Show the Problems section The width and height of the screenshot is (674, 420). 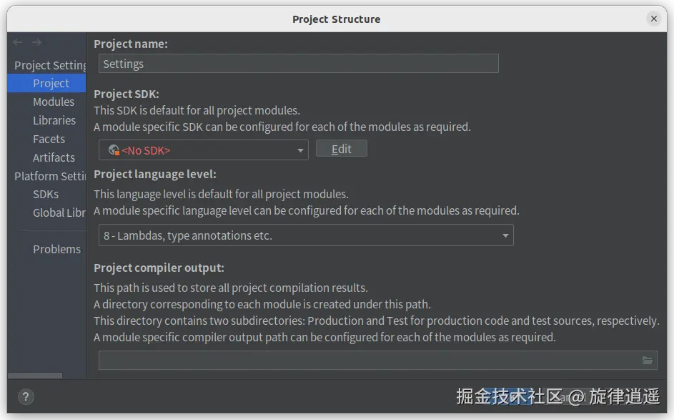[x=56, y=249]
